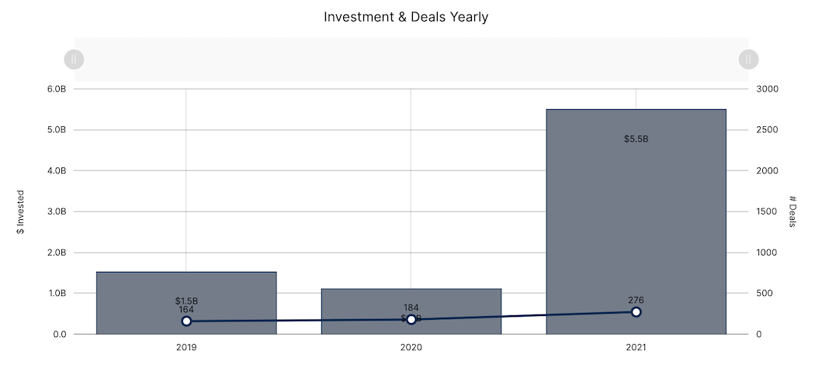Click the 2020 x-axis label
This screenshot has width=815, height=371.
[411, 349]
